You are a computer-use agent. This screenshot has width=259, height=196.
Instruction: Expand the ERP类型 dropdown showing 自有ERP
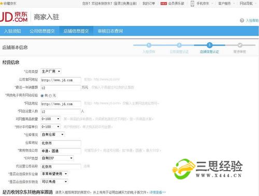[57, 158]
